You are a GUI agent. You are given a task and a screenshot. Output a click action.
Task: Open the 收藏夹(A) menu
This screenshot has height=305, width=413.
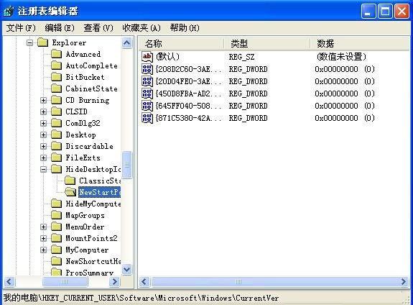(141, 28)
